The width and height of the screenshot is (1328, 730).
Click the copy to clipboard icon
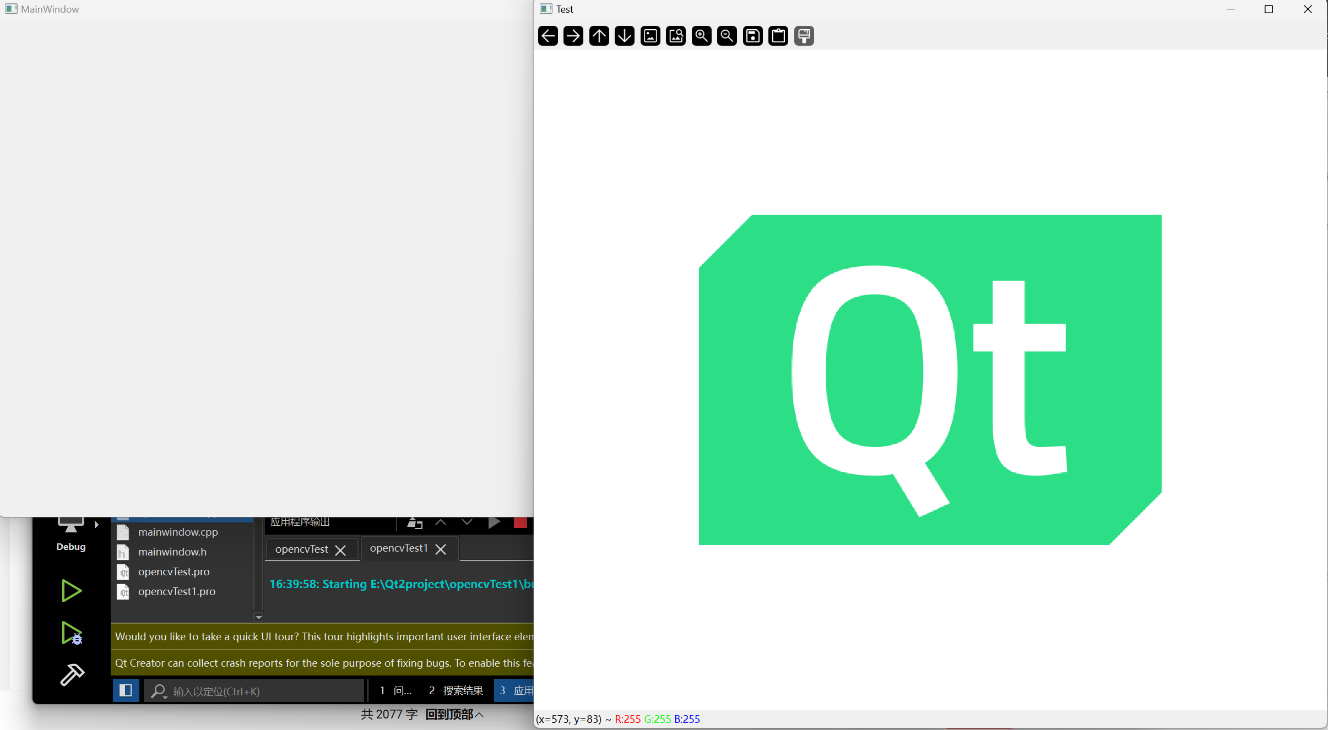778,36
